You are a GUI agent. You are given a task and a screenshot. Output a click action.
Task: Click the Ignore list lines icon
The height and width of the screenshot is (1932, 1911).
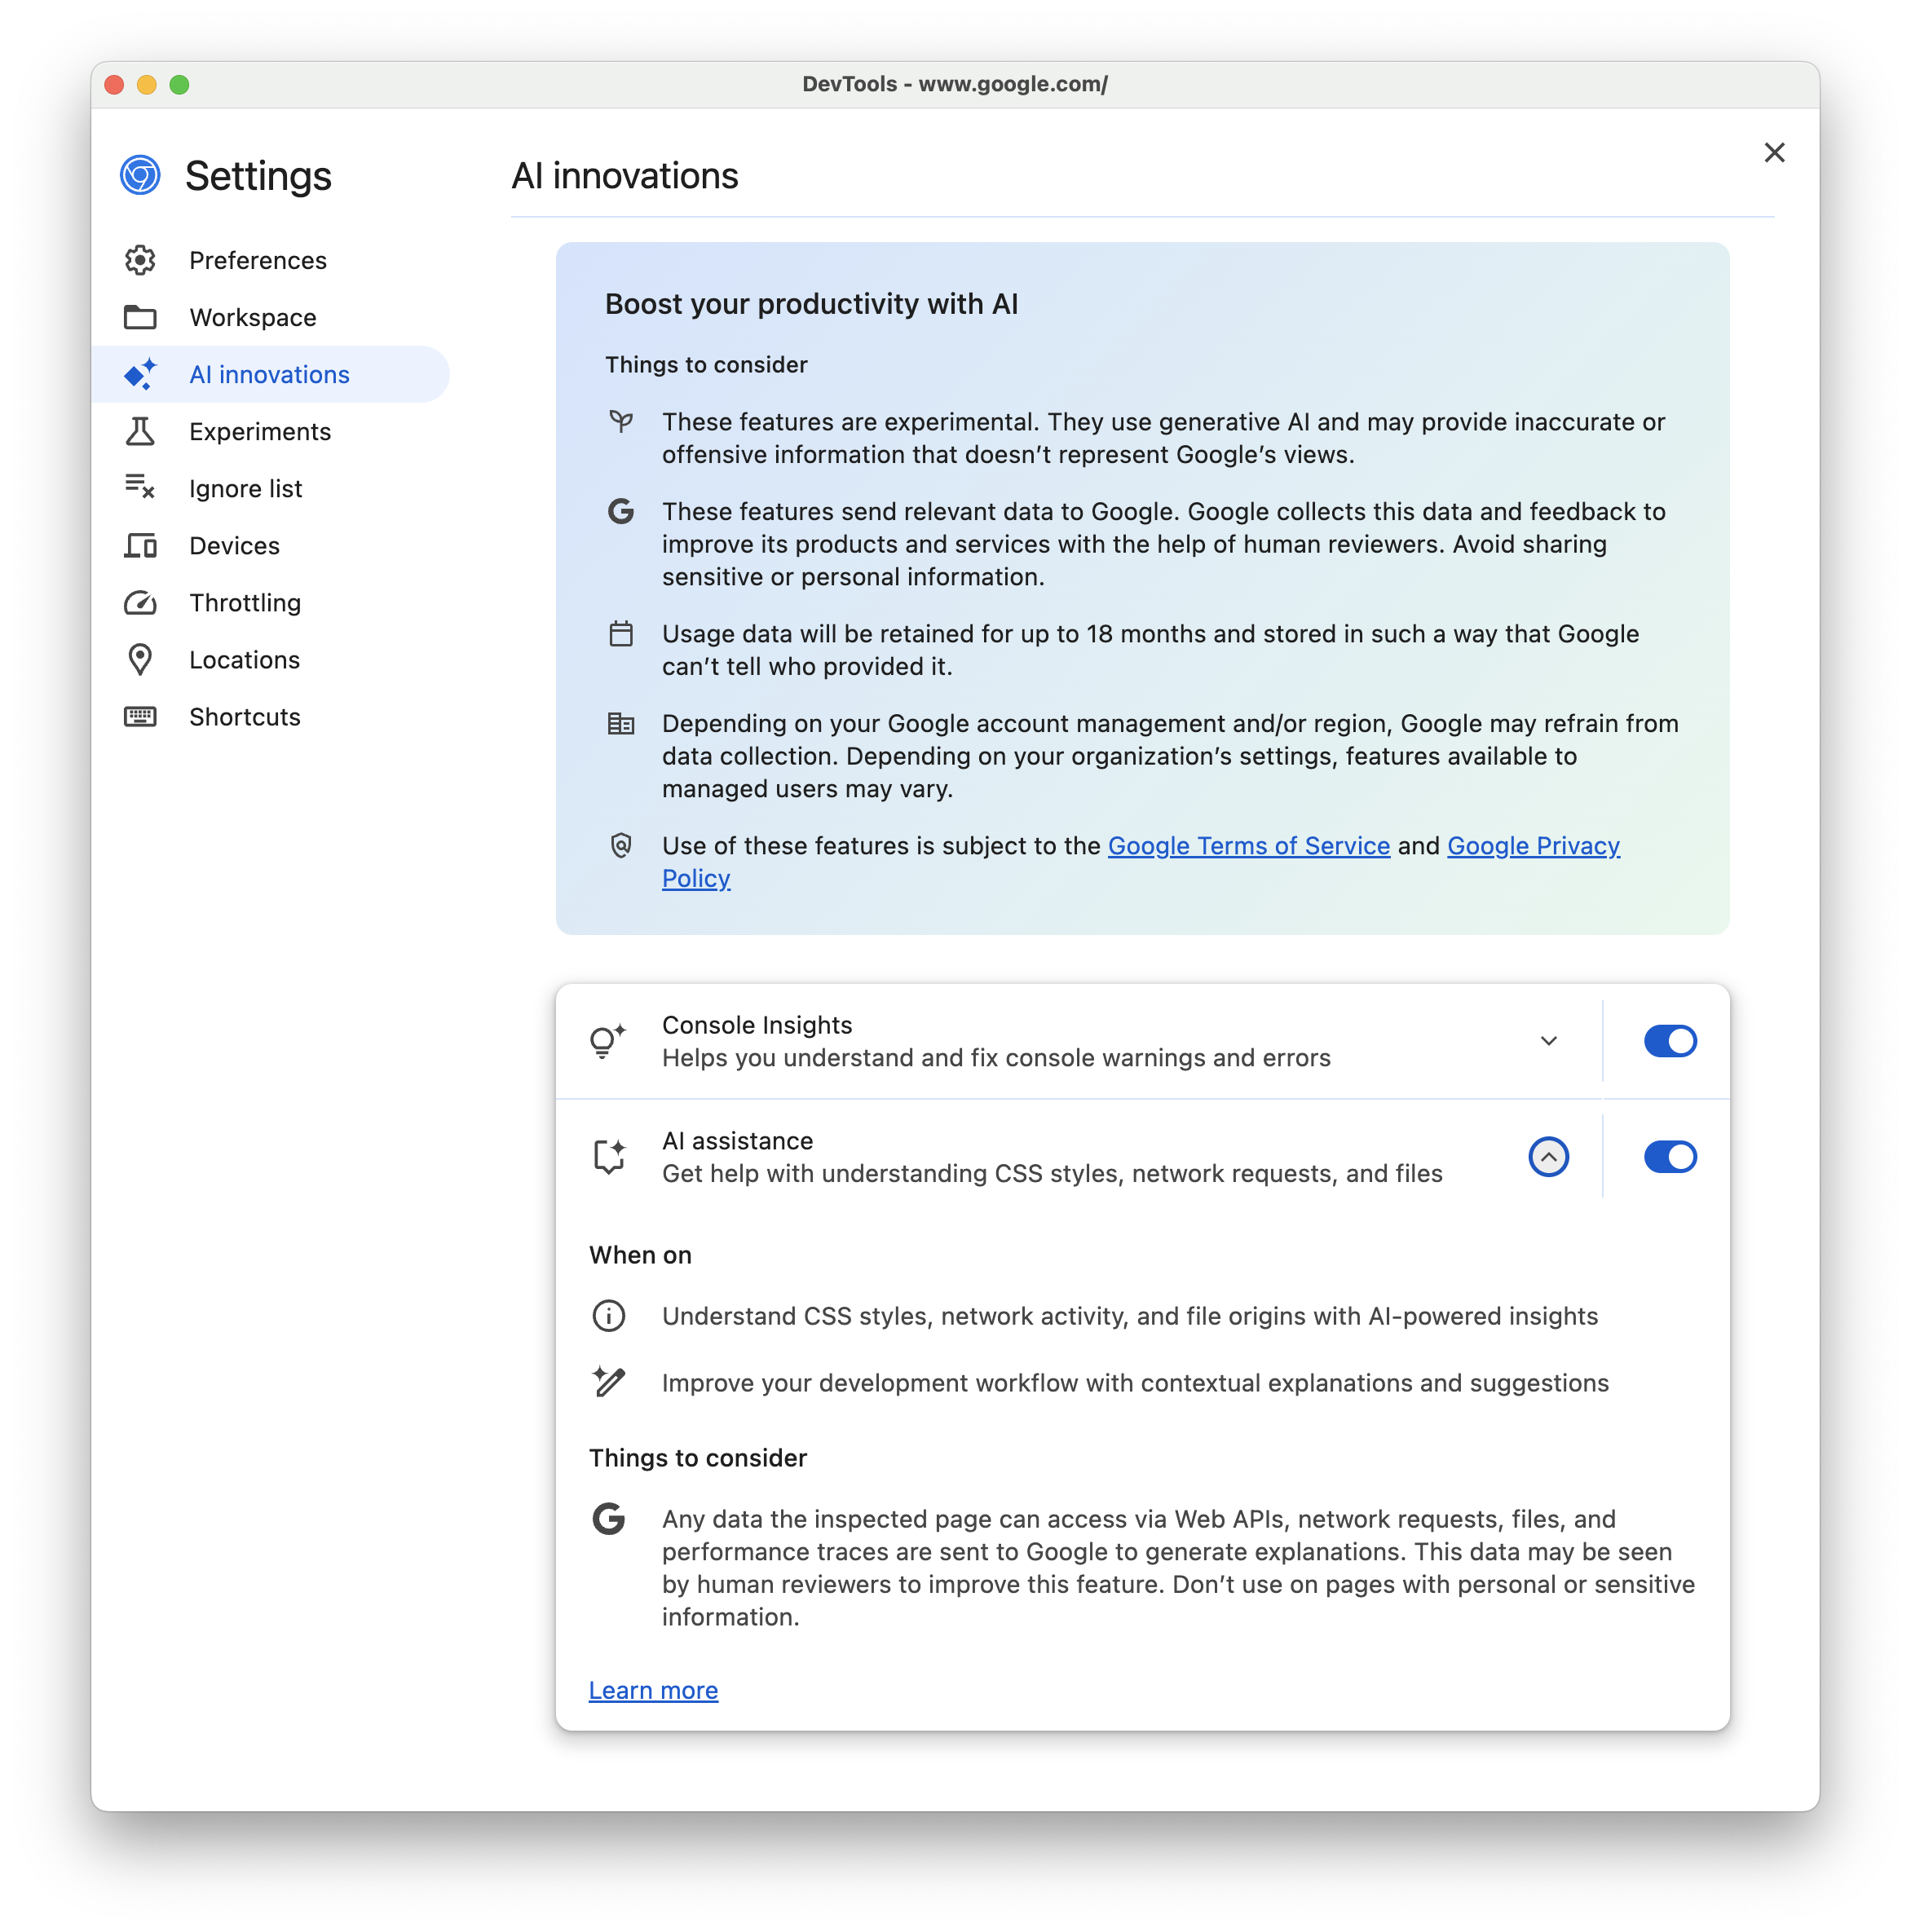[x=142, y=488]
